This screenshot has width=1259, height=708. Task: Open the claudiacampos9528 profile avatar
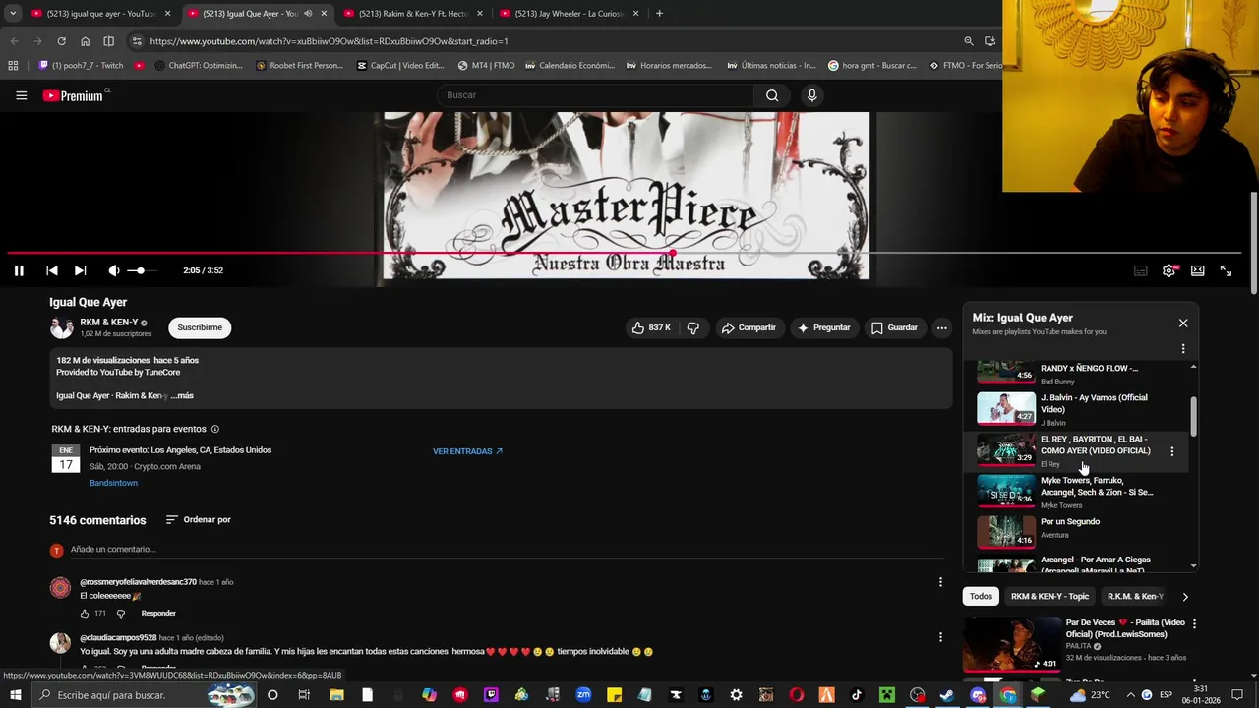[x=60, y=643]
